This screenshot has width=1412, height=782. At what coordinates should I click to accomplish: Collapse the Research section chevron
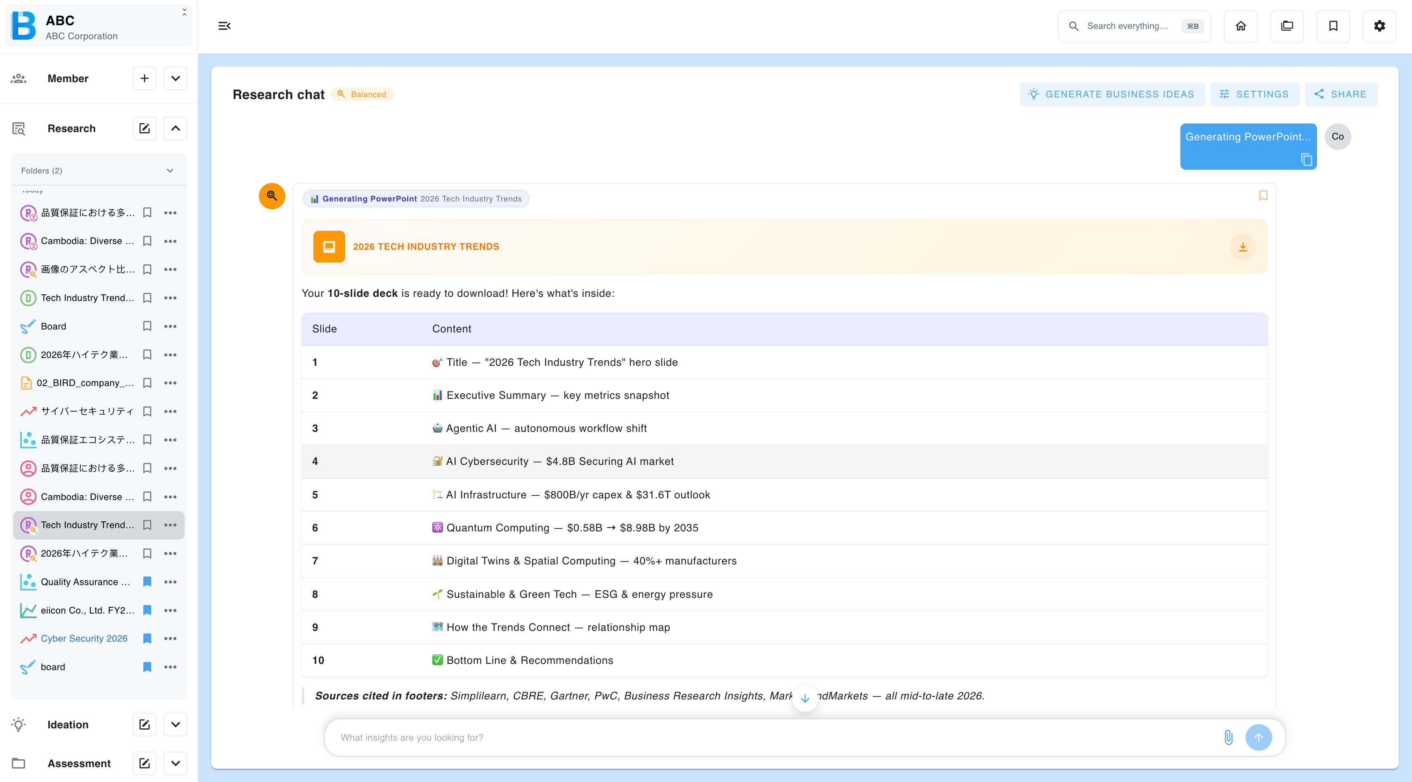pos(175,128)
